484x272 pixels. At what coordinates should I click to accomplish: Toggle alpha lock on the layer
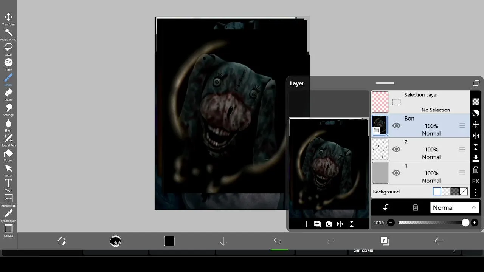tap(415, 207)
